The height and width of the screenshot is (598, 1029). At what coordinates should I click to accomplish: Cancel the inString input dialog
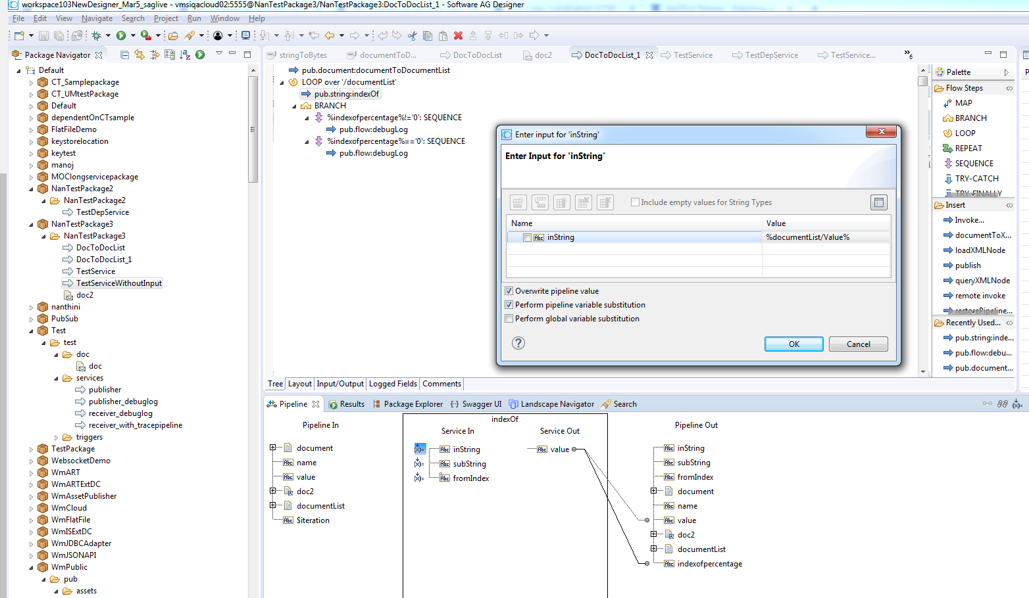[x=858, y=344]
